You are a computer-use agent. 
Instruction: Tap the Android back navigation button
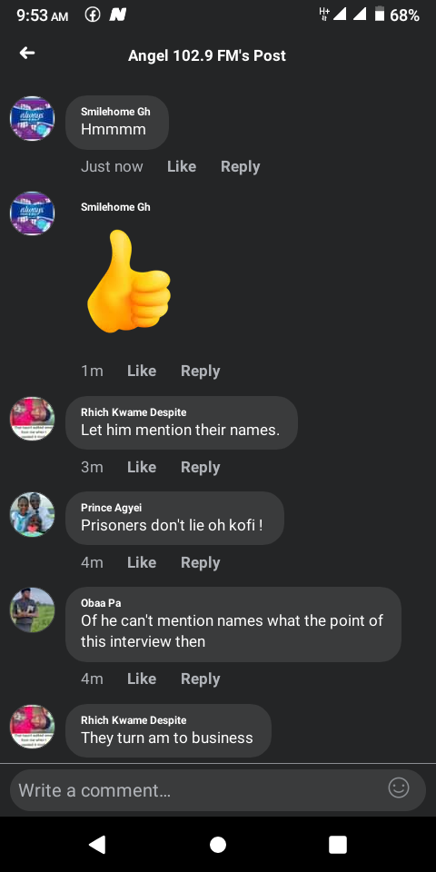(97, 844)
